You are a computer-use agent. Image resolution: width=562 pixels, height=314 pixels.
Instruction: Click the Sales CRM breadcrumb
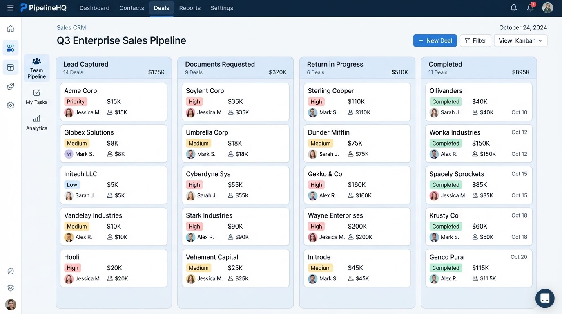(x=71, y=28)
